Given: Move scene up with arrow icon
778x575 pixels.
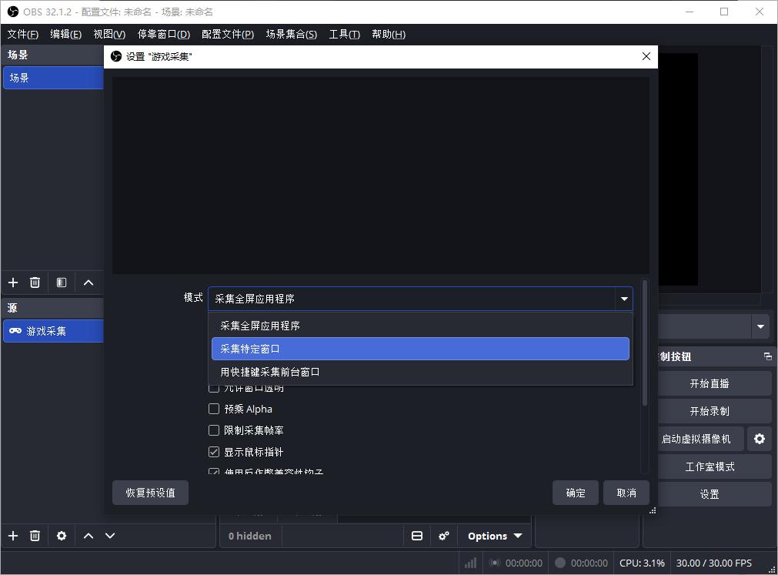Looking at the screenshot, I should click(x=88, y=282).
